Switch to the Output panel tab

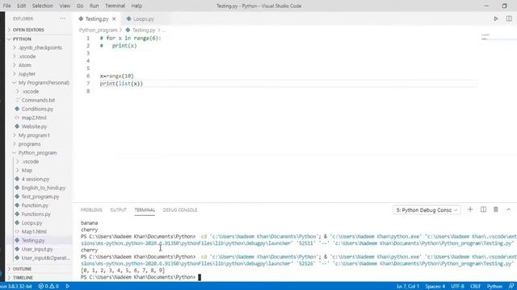119,210
